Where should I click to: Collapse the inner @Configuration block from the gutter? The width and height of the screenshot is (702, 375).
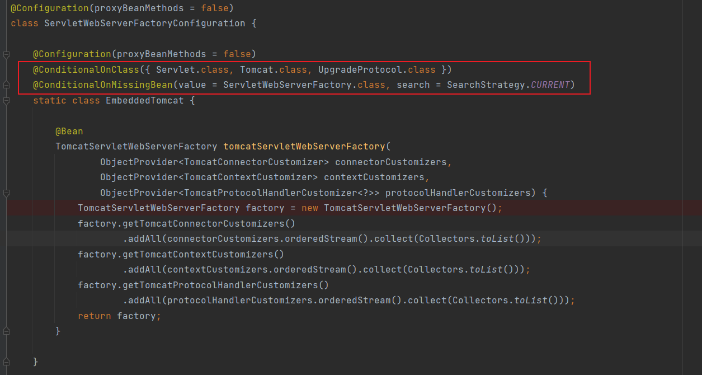(7, 54)
